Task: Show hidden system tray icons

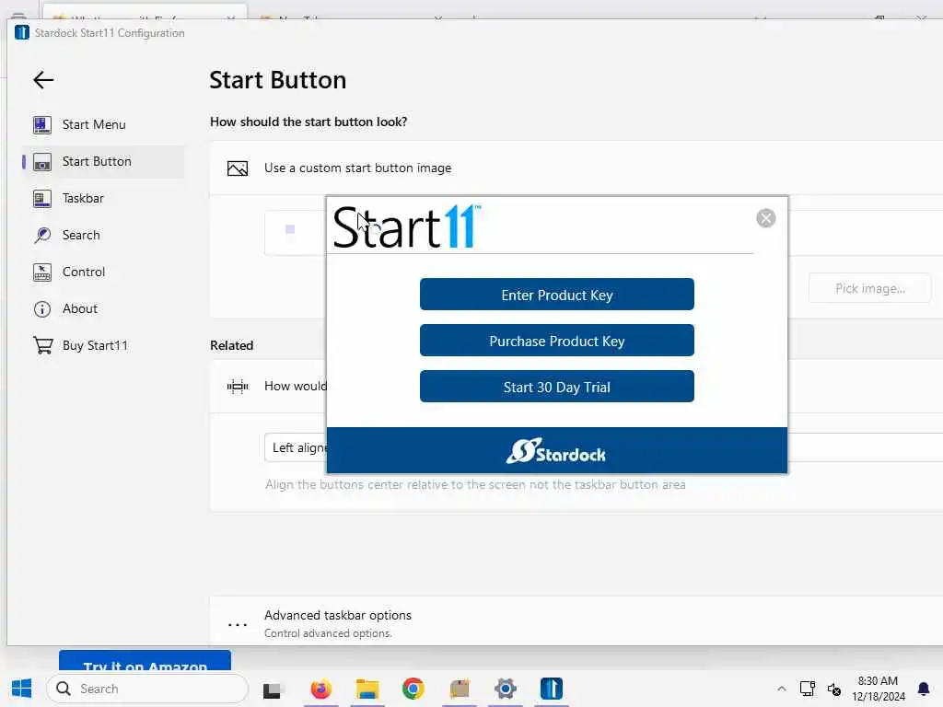Action: 781,689
